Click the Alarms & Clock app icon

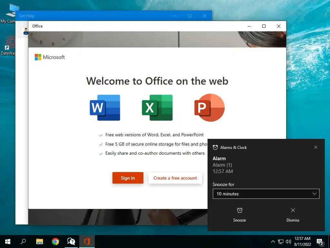click(215, 147)
